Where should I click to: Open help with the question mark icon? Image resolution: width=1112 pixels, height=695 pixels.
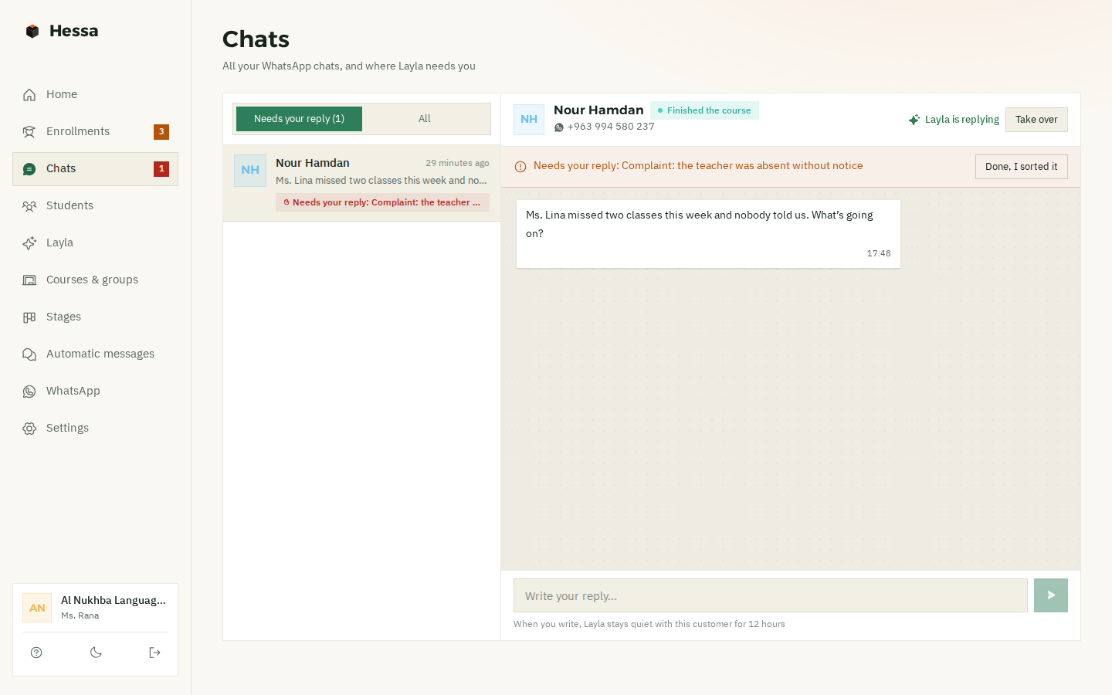[x=36, y=653]
